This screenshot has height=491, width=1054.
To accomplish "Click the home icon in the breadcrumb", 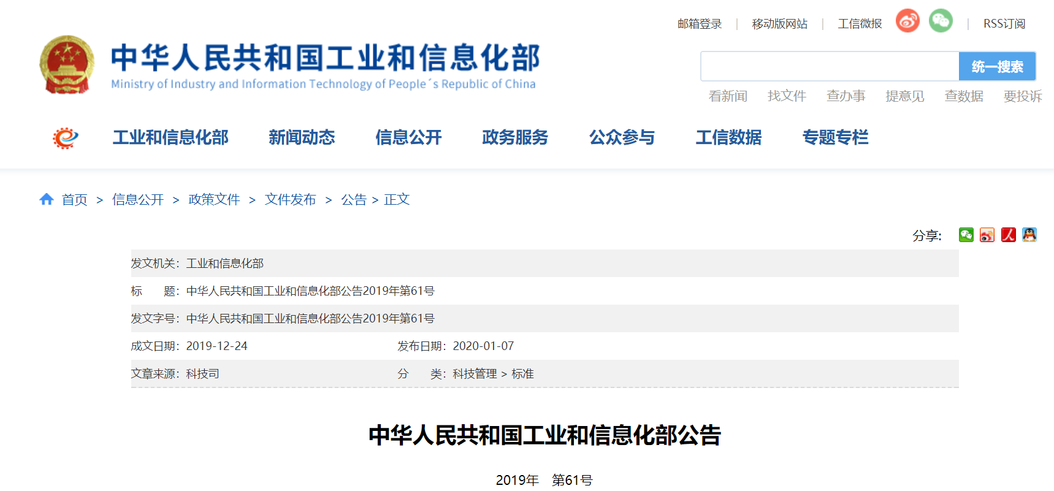I will (x=47, y=199).
